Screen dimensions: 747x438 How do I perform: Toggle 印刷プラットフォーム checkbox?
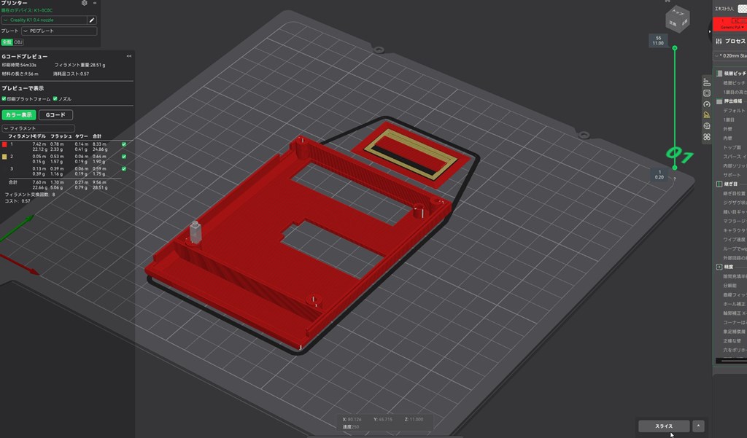pos(4,99)
